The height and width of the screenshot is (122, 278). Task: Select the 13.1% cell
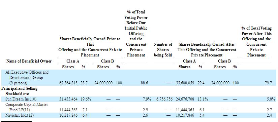tap(203, 99)
